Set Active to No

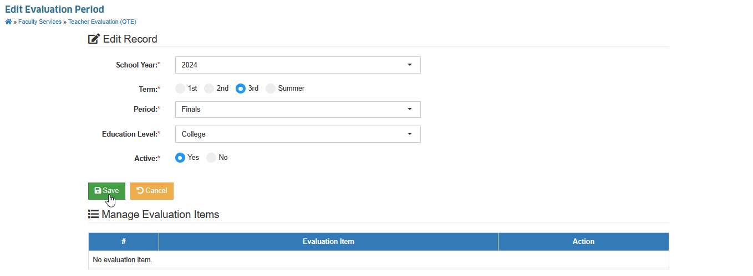211,158
